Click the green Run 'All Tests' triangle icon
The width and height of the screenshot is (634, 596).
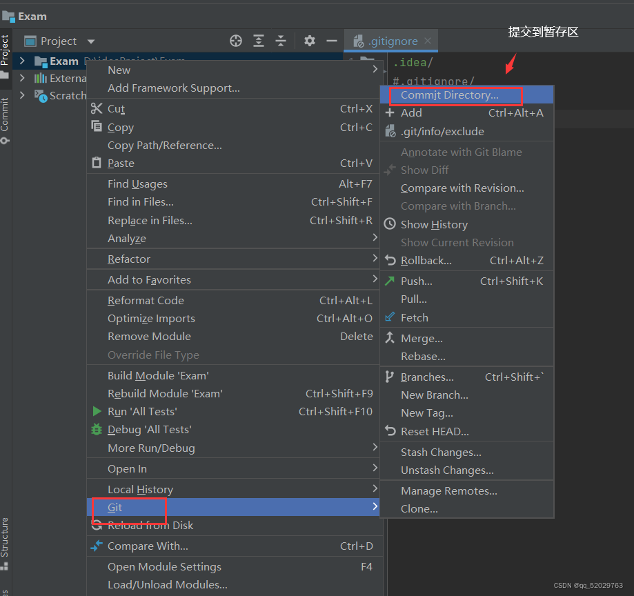[x=97, y=411]
